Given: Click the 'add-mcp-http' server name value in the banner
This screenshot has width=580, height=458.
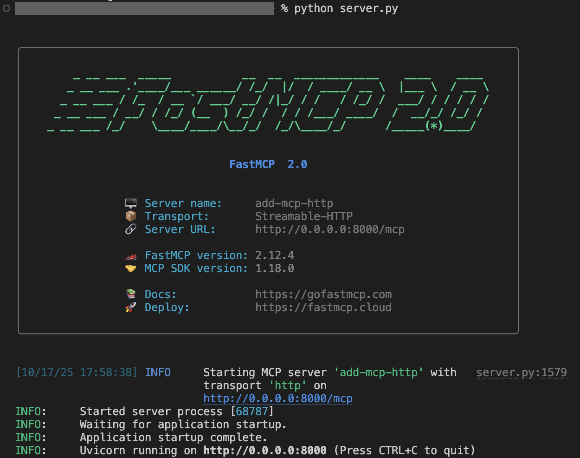Looking at the screenshot, I should point(294,203).
